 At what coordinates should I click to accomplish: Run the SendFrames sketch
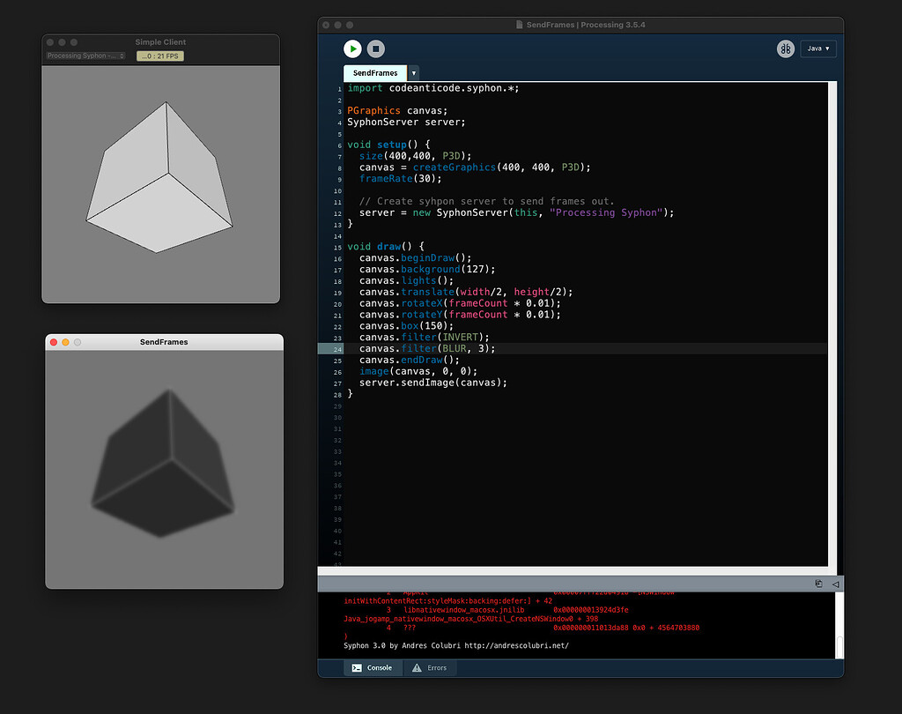click(351, 48)
